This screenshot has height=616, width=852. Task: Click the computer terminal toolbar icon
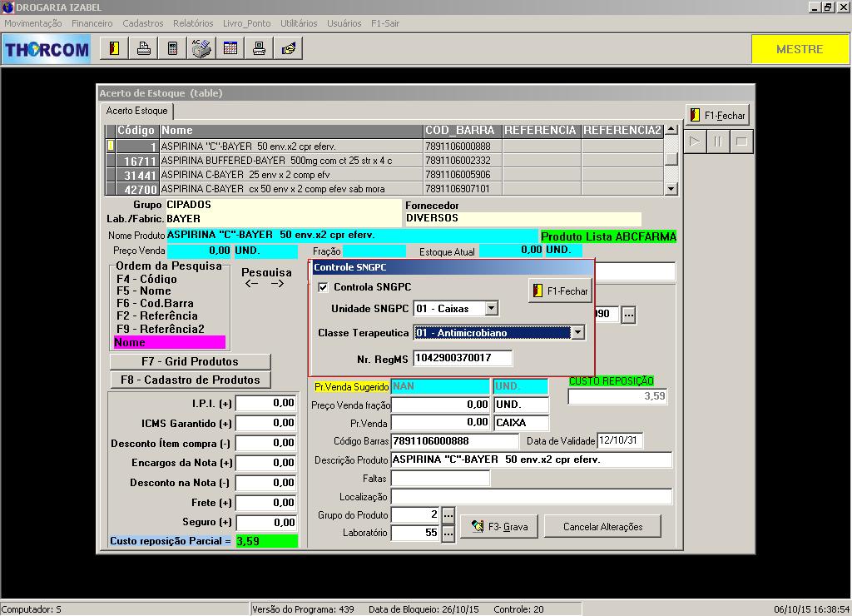(x=260, y=48)
